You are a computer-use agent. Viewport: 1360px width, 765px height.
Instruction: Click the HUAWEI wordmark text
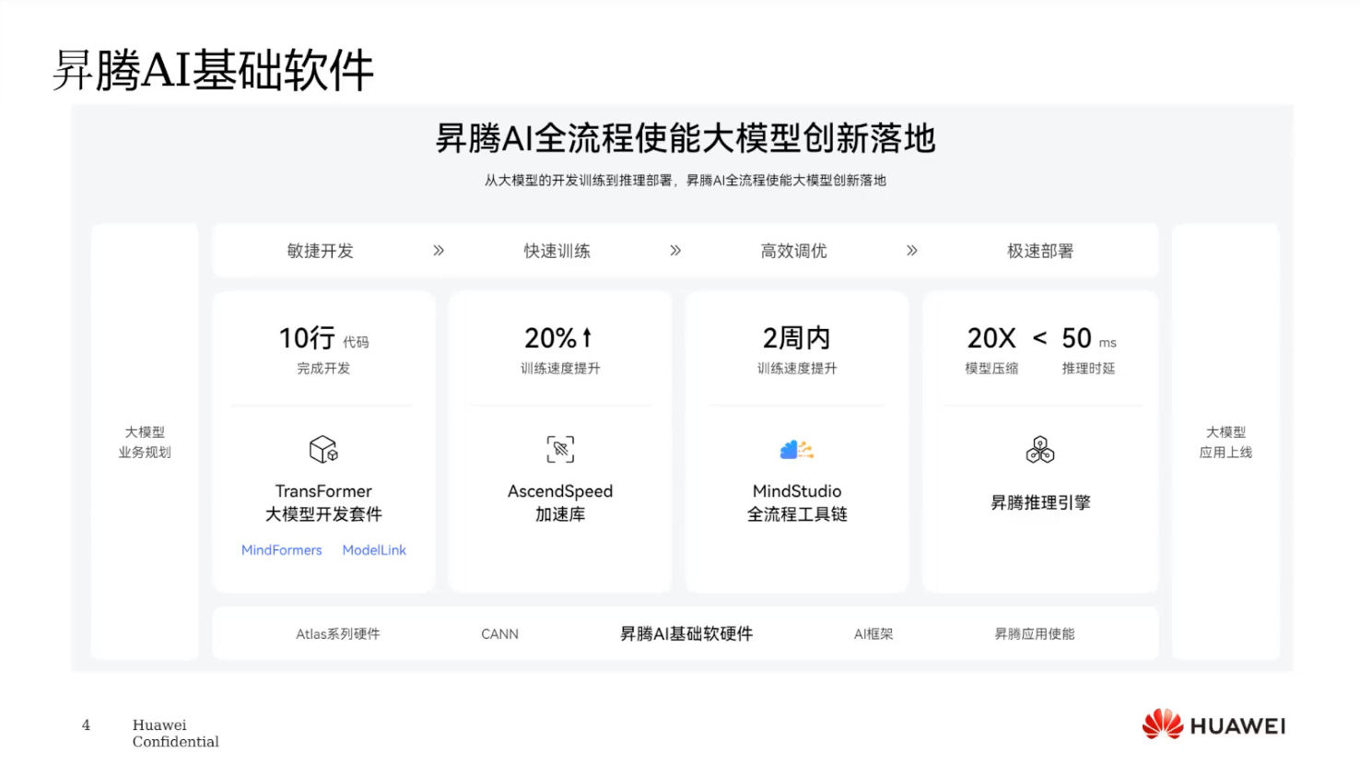1237,726
